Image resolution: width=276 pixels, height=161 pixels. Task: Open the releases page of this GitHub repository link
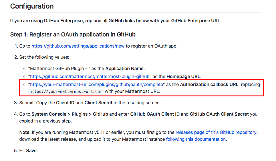tap(216, 133)
